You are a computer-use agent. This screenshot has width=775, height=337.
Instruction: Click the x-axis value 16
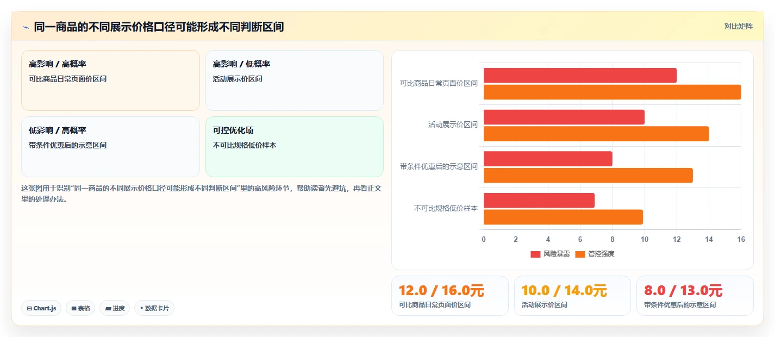[741, 239]
